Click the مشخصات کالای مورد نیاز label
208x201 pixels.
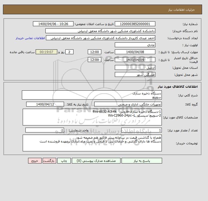click(x=180, y=117)
